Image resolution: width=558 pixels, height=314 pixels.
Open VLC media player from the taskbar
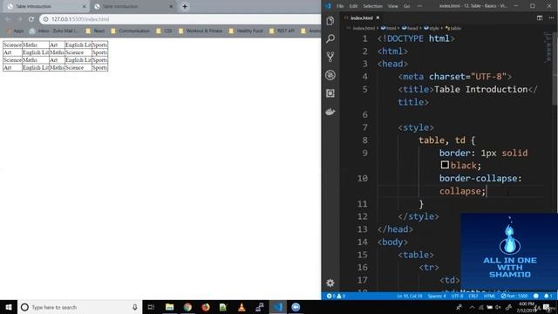pyautogui.click(x=242, y=307)
